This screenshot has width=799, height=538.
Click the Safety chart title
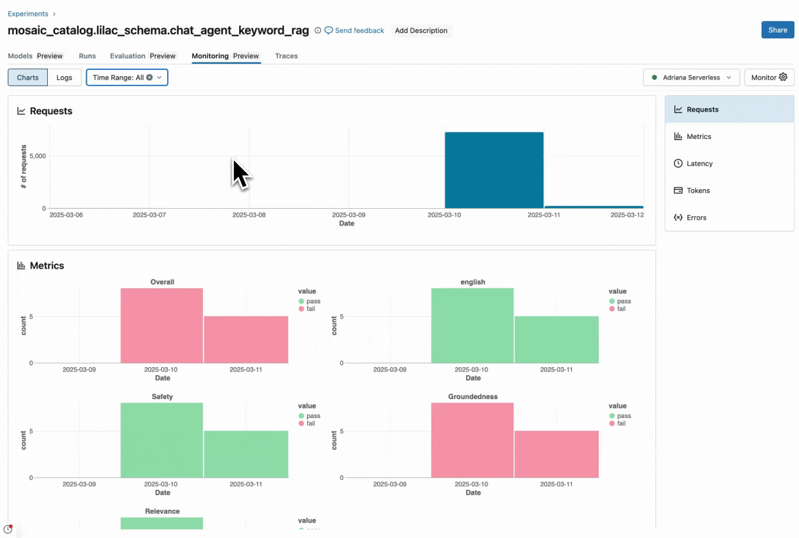[x=162, y=397]
